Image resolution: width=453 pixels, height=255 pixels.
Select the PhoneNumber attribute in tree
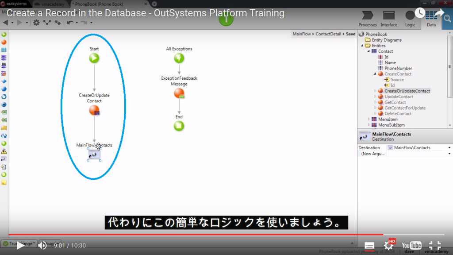(x=398, y=68)
